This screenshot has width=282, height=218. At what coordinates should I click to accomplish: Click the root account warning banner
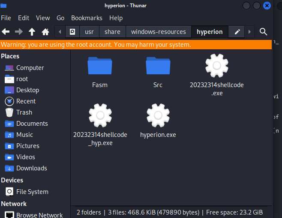click(136, 45)
